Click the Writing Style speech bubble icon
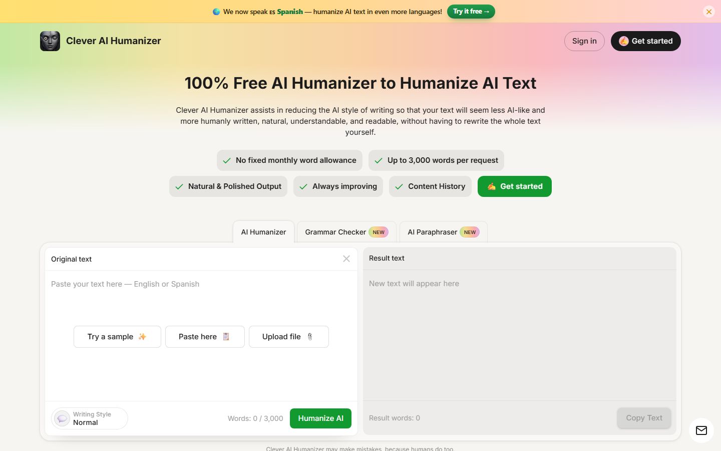This screenshot has width=721, height=451. pos(62,418)
